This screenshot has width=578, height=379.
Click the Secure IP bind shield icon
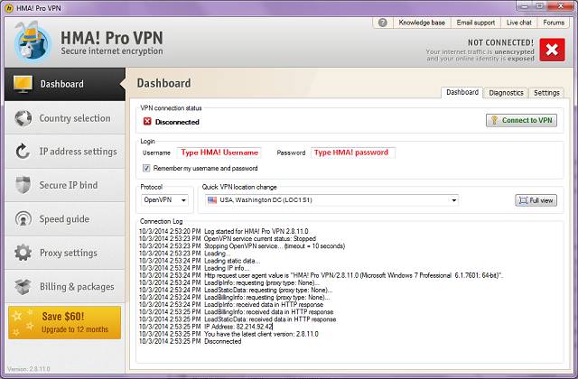coord(22,185)
